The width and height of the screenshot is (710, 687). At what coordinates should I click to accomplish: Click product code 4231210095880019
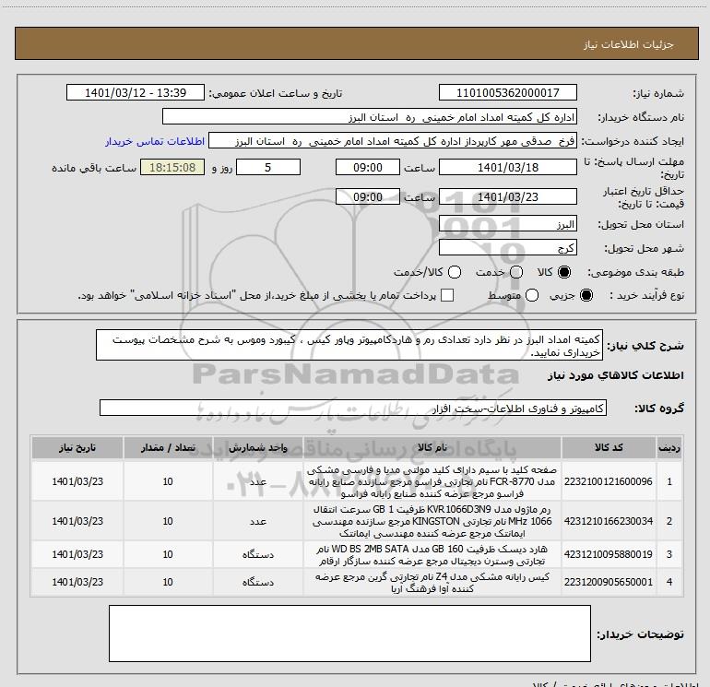609,554
